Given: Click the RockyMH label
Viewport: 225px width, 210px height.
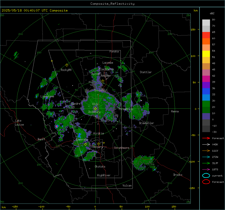Looking at the screenshot, I should 66,70.
